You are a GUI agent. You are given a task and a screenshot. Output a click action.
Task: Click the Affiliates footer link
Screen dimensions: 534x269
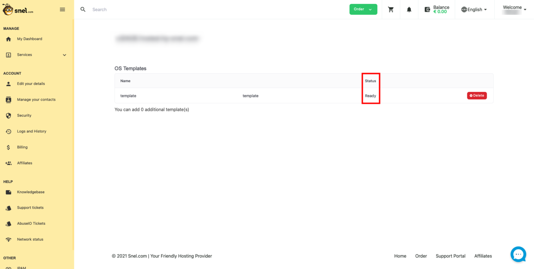tap(483, 256)
